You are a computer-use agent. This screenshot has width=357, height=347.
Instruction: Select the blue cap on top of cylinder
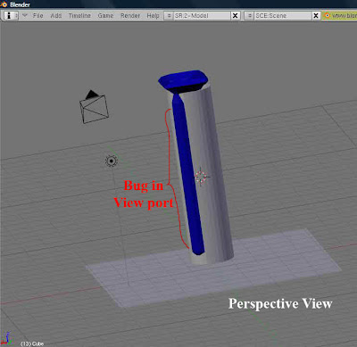pos(183,79)
